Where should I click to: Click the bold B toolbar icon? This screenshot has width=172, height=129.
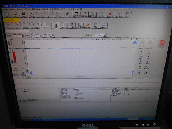click(x=64, y=26)
